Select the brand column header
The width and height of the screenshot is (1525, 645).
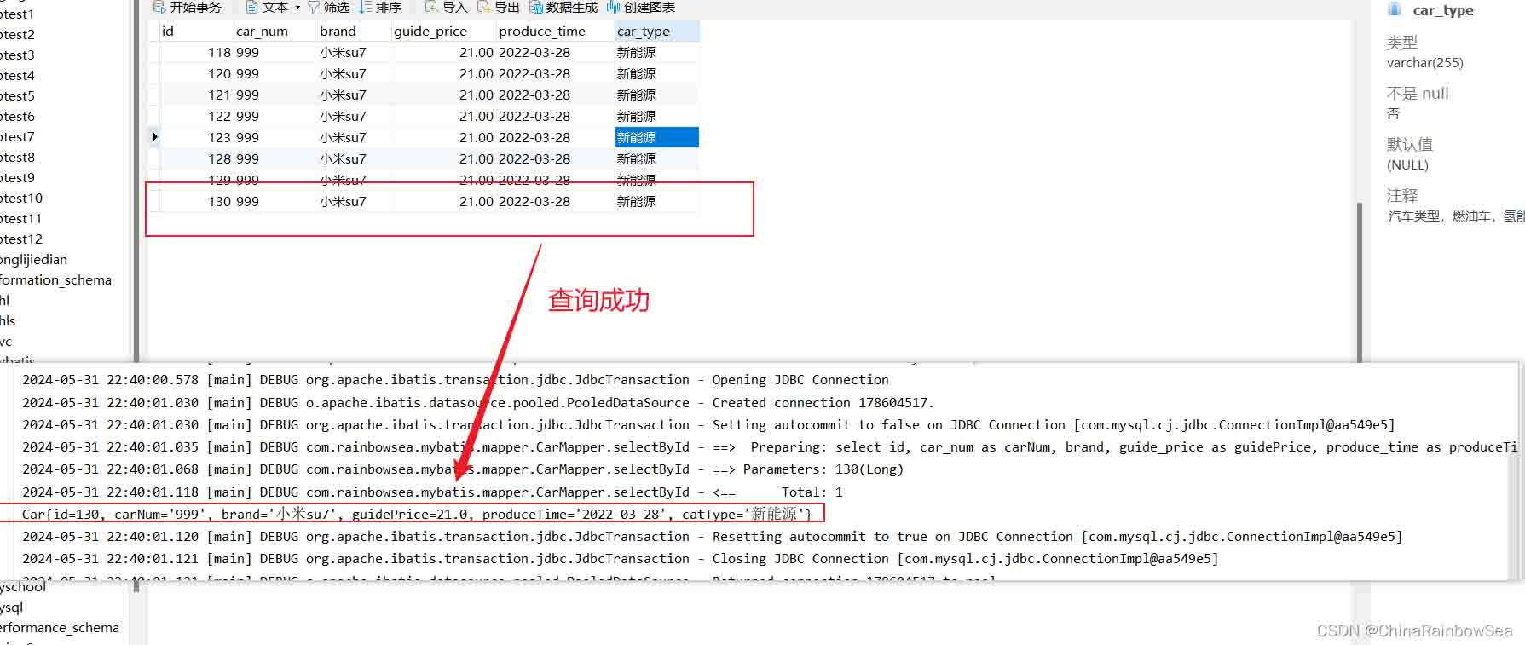tap(354, 32)
